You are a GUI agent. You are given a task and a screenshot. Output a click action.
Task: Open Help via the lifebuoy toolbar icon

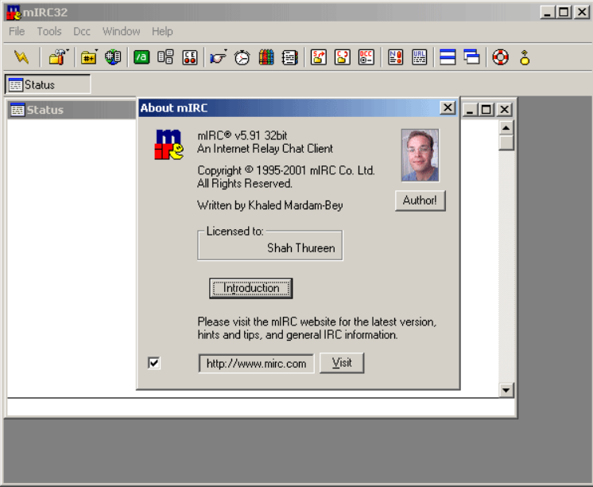[x=500, y=57]
